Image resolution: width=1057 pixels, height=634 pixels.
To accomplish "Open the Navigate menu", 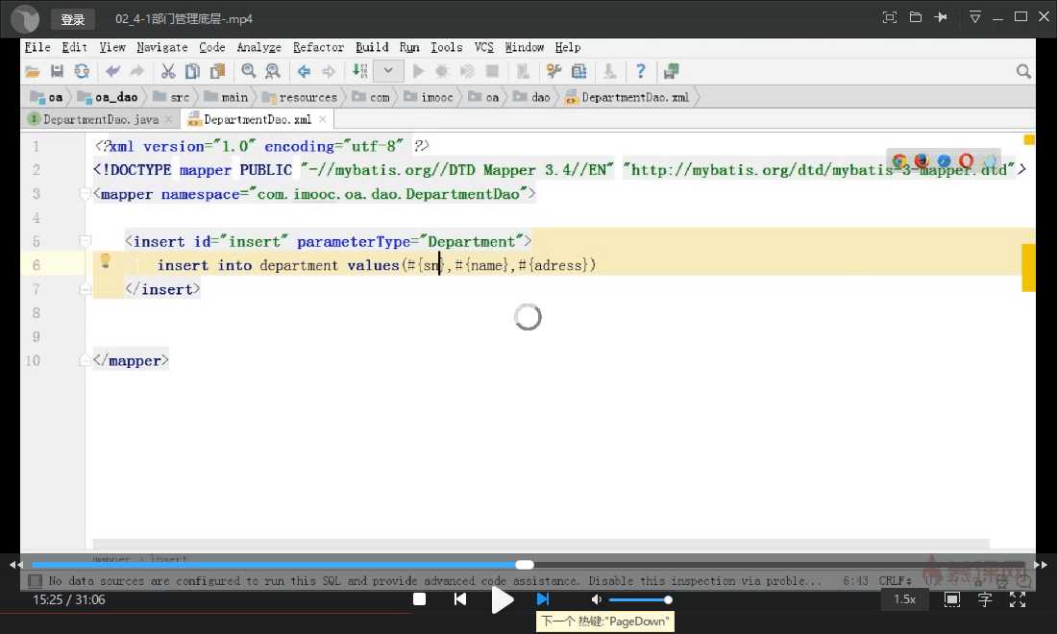I will pos(161,47).
